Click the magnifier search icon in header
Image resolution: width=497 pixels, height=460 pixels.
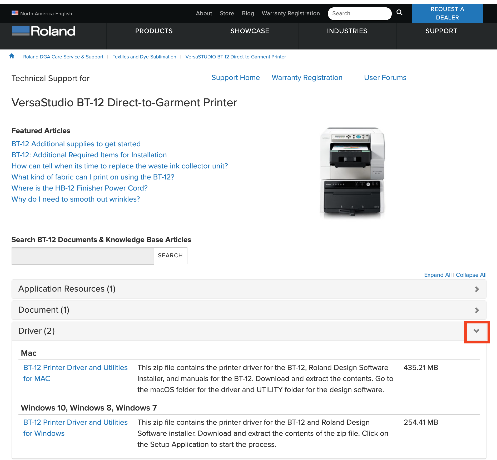click(399, 12)
